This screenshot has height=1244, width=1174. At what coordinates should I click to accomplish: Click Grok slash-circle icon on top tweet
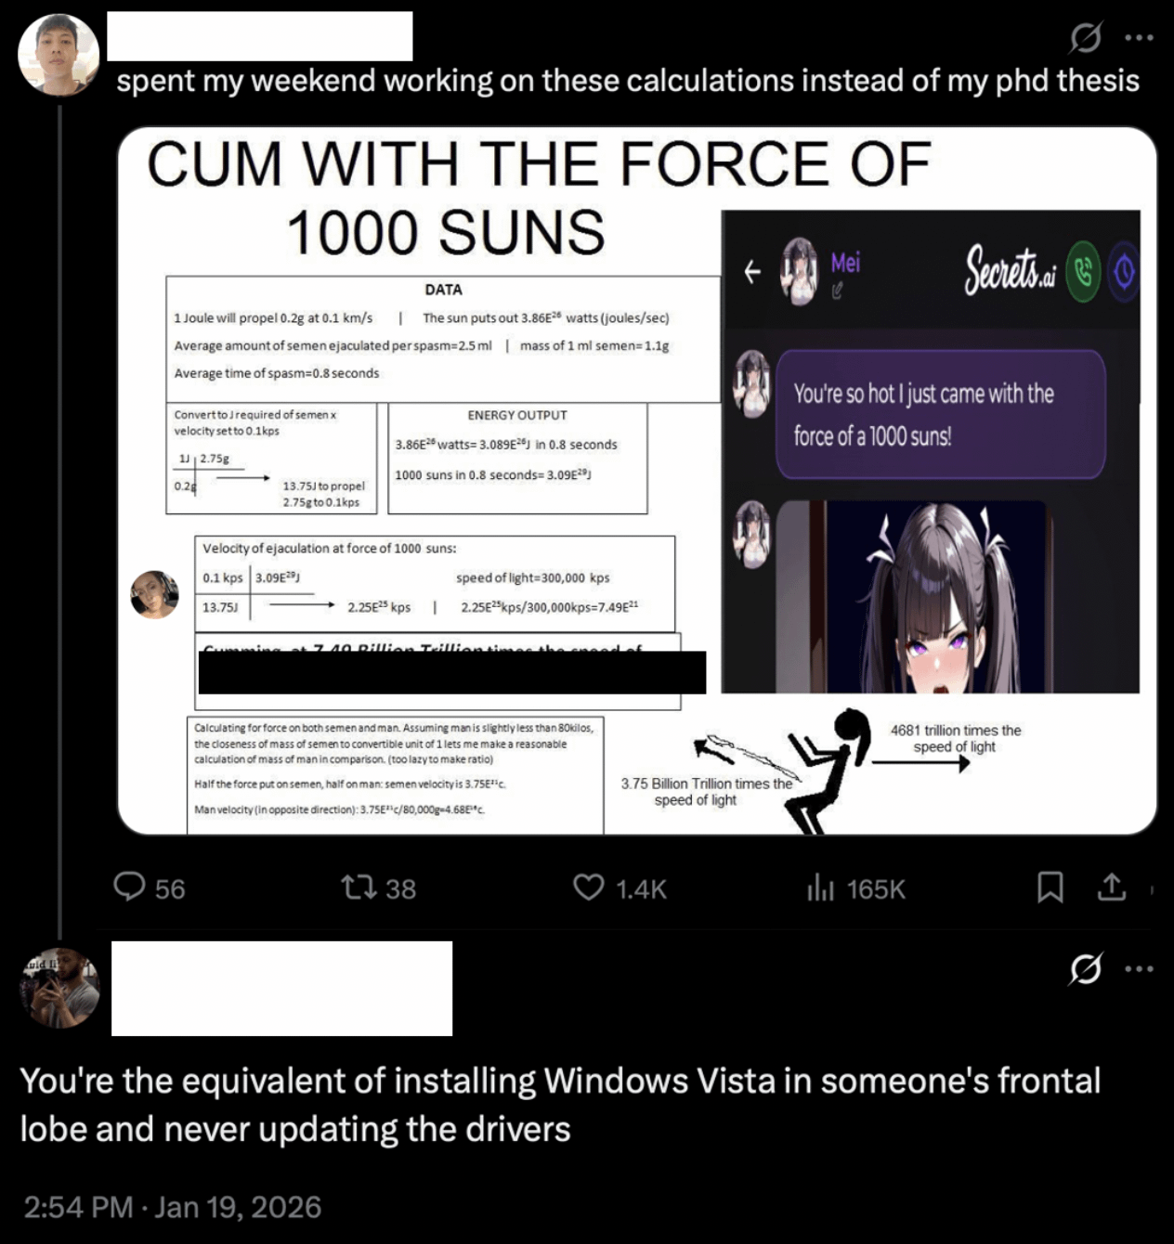coord(1085,38)
